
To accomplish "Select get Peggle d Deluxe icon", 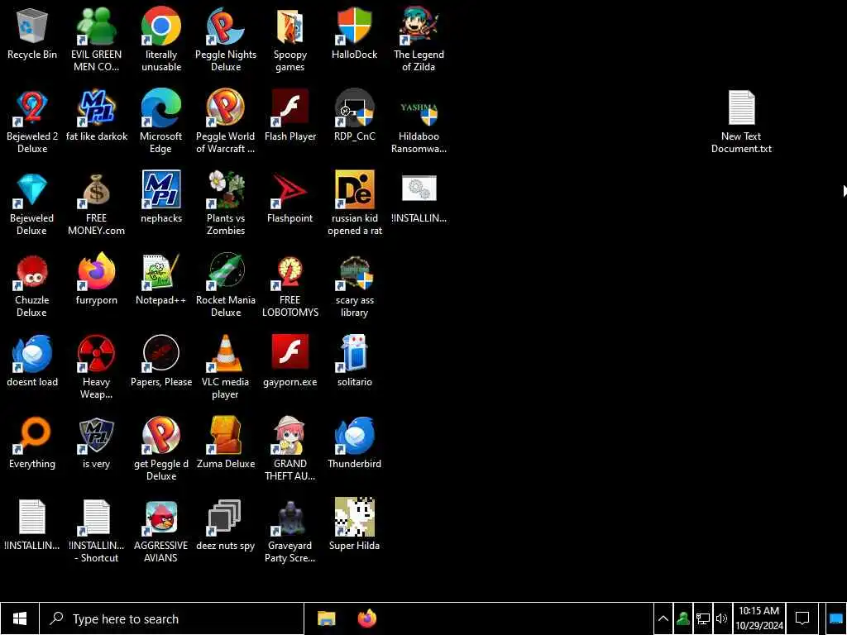I will (161, 449).
